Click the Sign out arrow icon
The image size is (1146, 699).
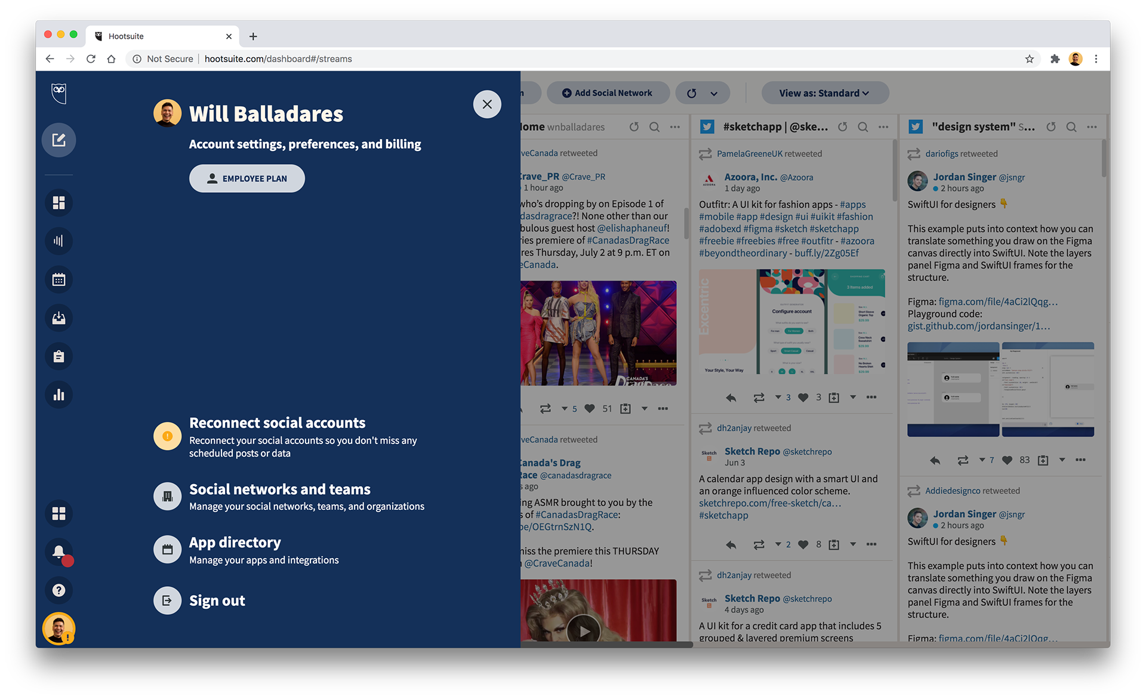pyautogui.click(x=167, y=601)
